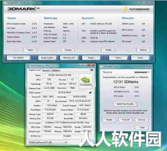Screen dimensions: 167x151
Task: Click the GPU-Z screenshot camera icon
Action: (x=92, y=70)
